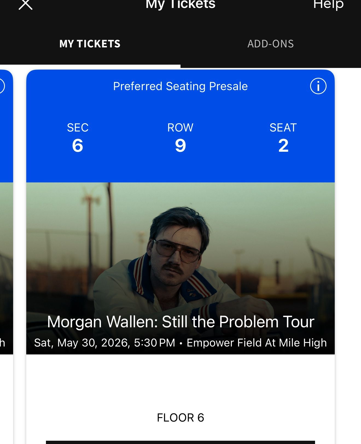361x444 pixels.
Task: Select the FLOOR 6 label
Action: (180, 417)
